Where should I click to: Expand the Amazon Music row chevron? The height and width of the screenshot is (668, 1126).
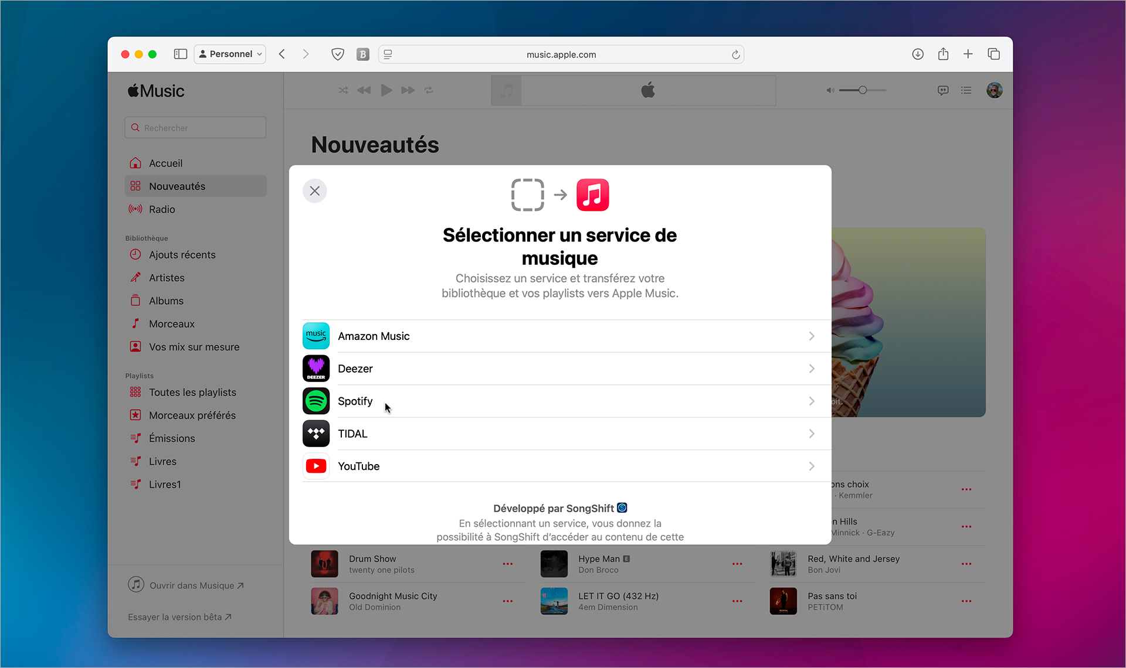812,336
